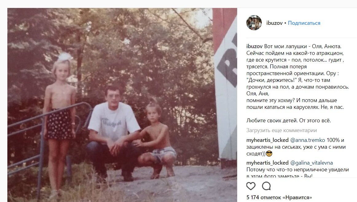Click the comment text starting 'Потому что что-то'

tap(298, 172)
